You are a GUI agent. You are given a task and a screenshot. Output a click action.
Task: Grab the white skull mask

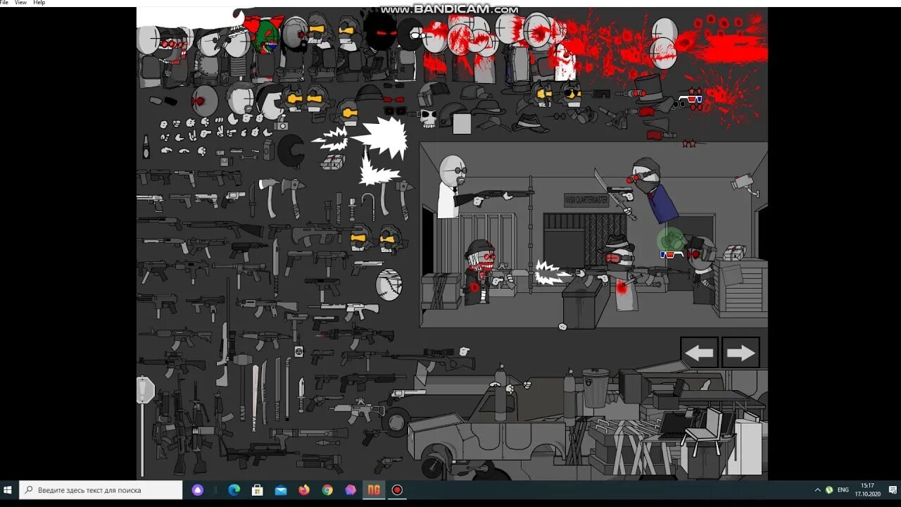(x=429, y=118)
